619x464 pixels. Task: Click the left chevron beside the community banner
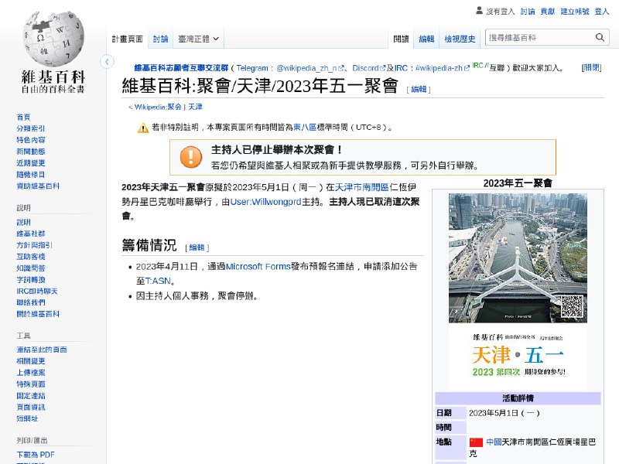107,61
